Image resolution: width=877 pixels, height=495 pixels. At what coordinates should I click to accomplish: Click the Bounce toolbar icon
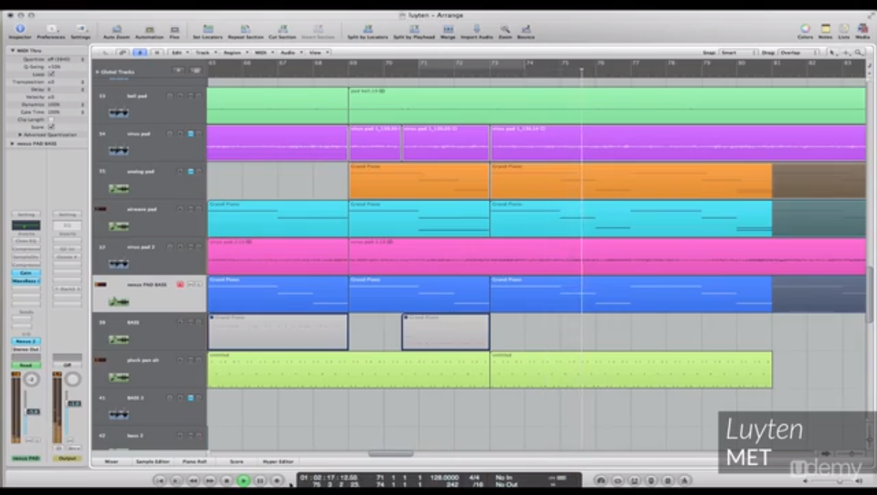click(526, 30)
